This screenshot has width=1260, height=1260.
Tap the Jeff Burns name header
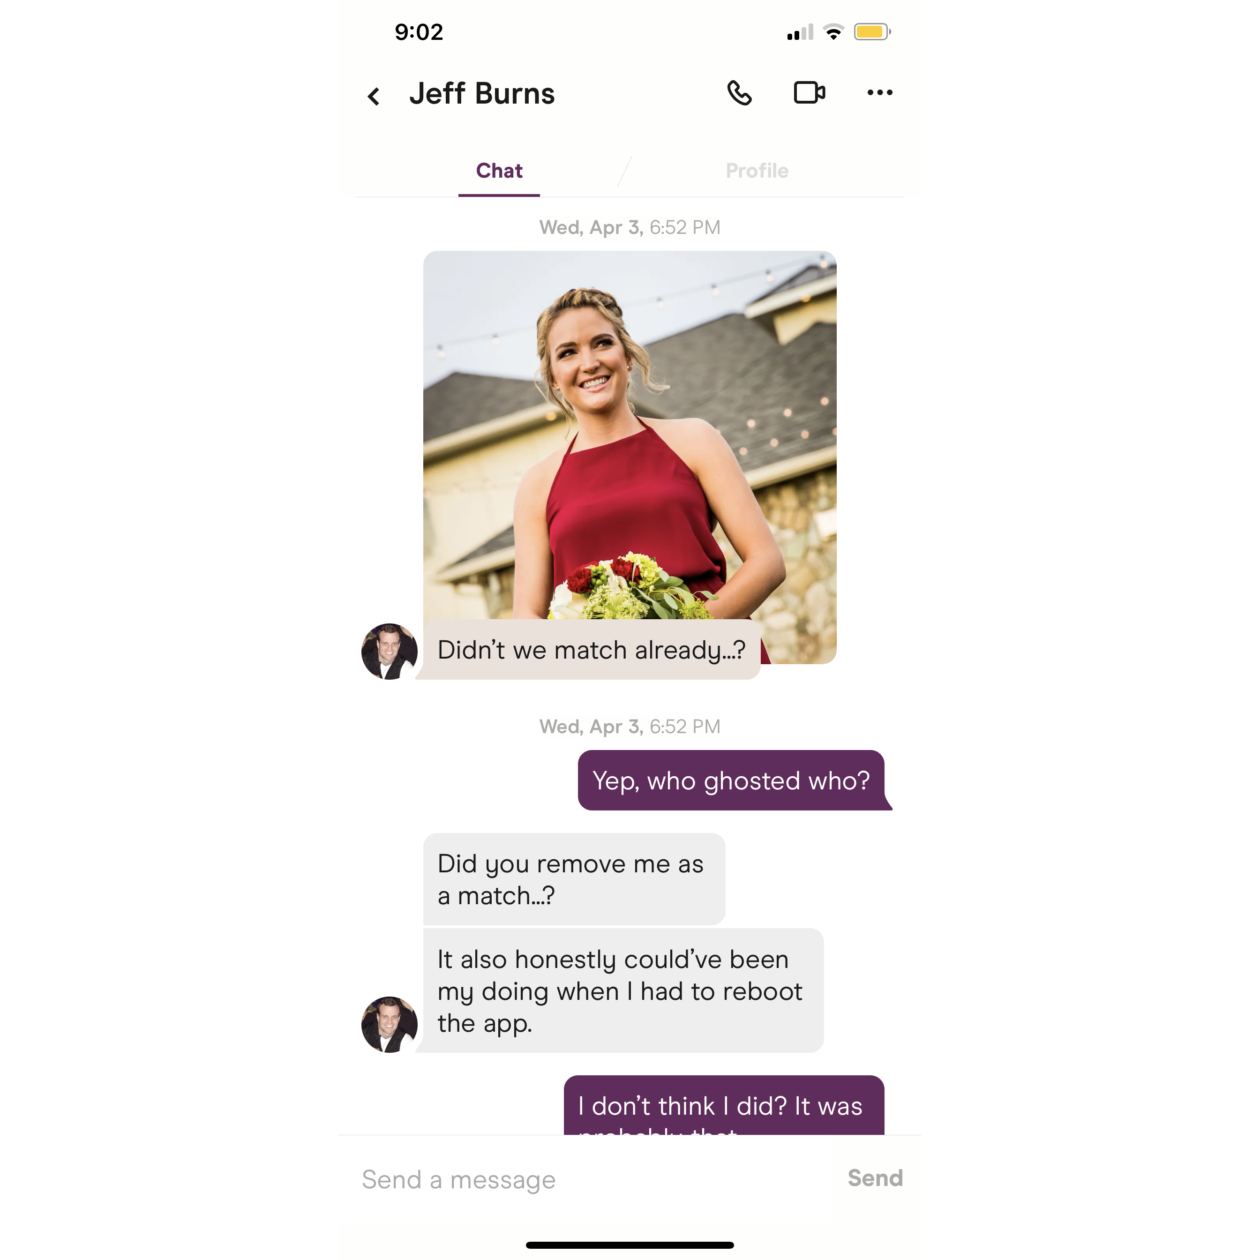coord(482,93)
